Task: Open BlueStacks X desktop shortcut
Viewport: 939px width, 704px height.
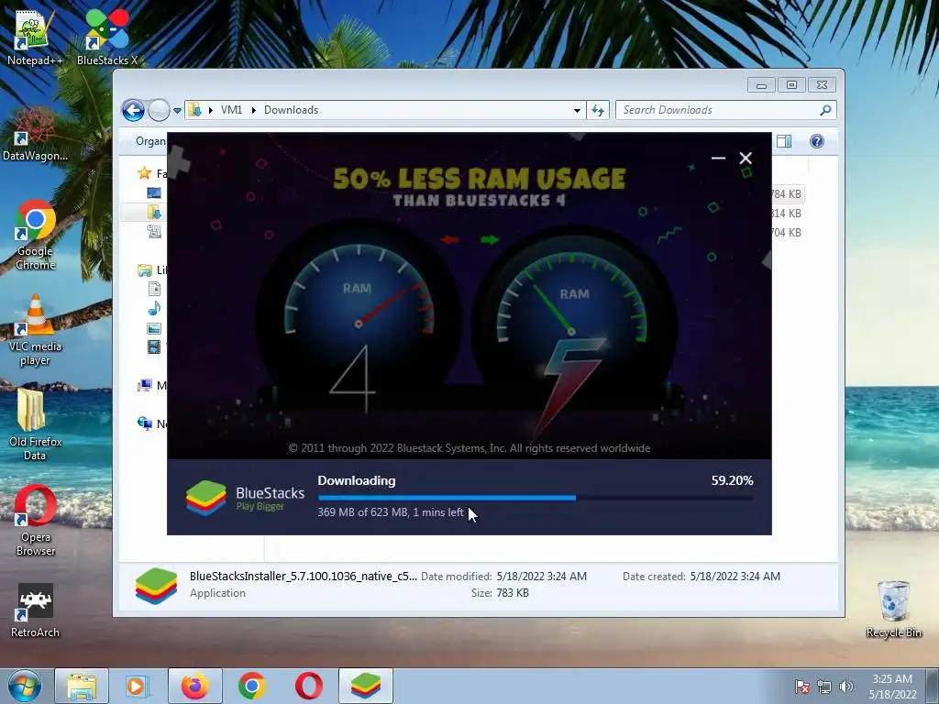Action: tap(107, 37)
